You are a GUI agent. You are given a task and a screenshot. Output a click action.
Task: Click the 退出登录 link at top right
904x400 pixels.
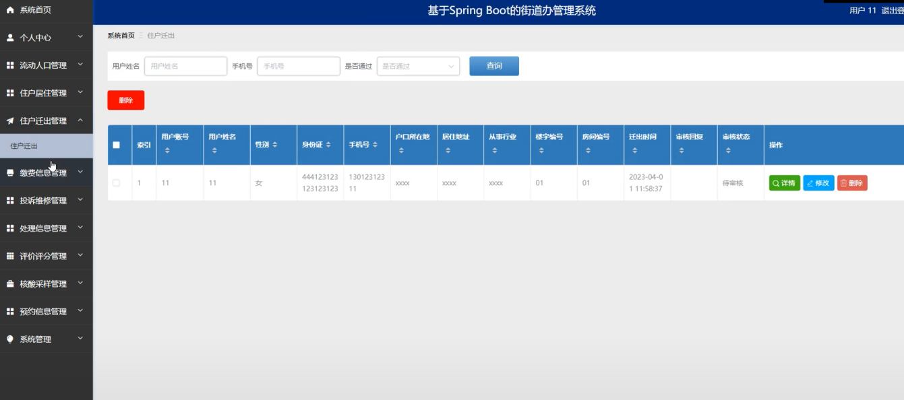click(892, 11)
